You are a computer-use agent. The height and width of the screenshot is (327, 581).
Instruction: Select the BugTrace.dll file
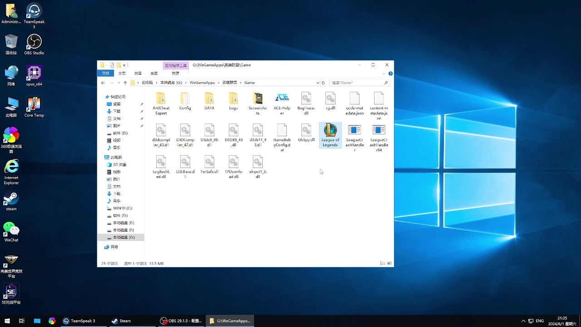point(306,104)
